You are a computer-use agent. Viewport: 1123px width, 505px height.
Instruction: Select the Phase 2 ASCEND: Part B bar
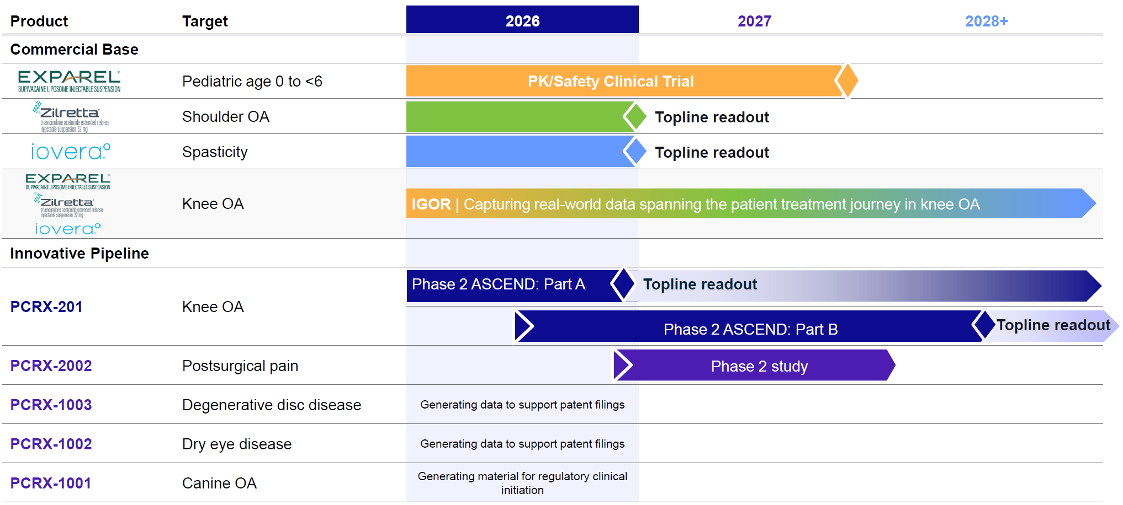coord(750,326)
